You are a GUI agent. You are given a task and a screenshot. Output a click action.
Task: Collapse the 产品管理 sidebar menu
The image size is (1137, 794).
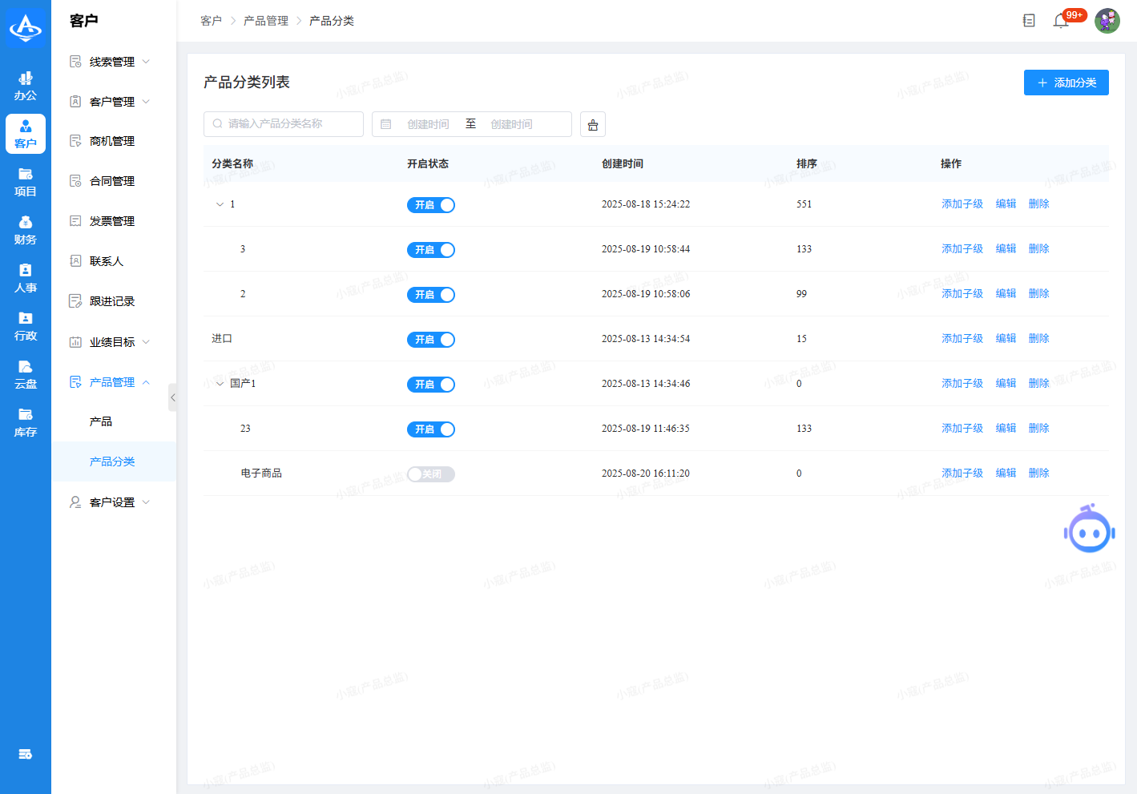coord(112,382)
